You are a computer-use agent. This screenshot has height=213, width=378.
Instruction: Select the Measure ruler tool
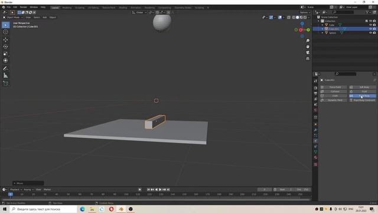pos(5,76)
